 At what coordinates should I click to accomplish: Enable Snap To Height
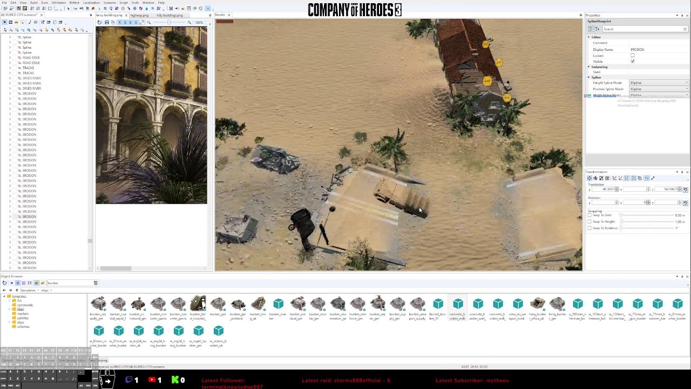[590, 222]
